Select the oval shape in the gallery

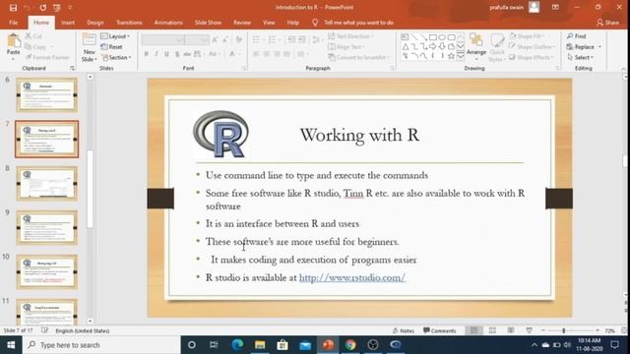tap(442, 37)
